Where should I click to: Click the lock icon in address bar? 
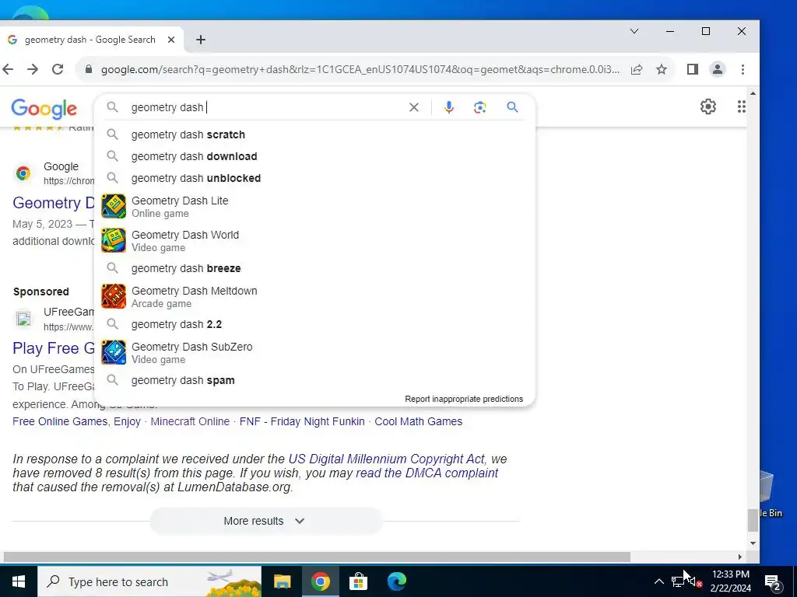(89, 69)
